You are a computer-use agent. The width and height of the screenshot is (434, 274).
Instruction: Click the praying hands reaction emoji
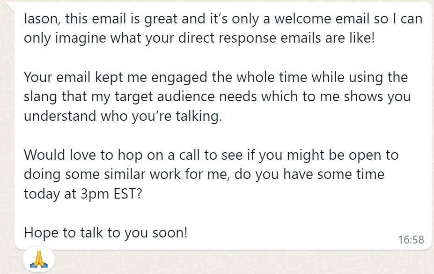(39, 259)
